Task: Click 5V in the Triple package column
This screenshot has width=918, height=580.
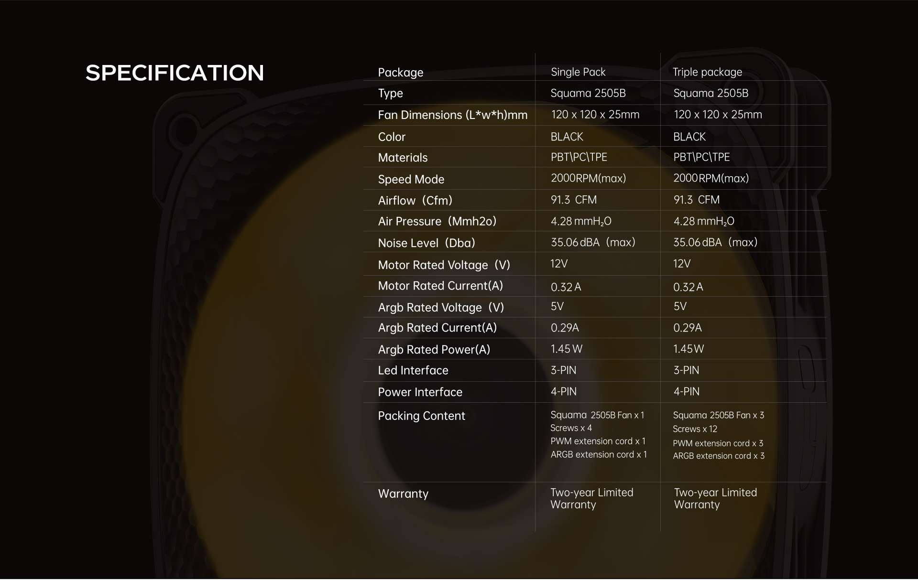Action: click(x=680, y=306)
